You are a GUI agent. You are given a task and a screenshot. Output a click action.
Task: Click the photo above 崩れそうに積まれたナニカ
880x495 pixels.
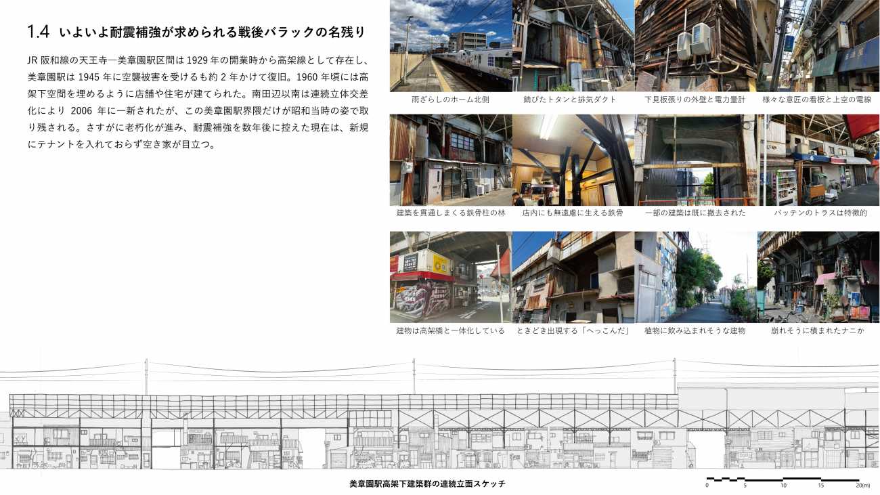point(818,277)
